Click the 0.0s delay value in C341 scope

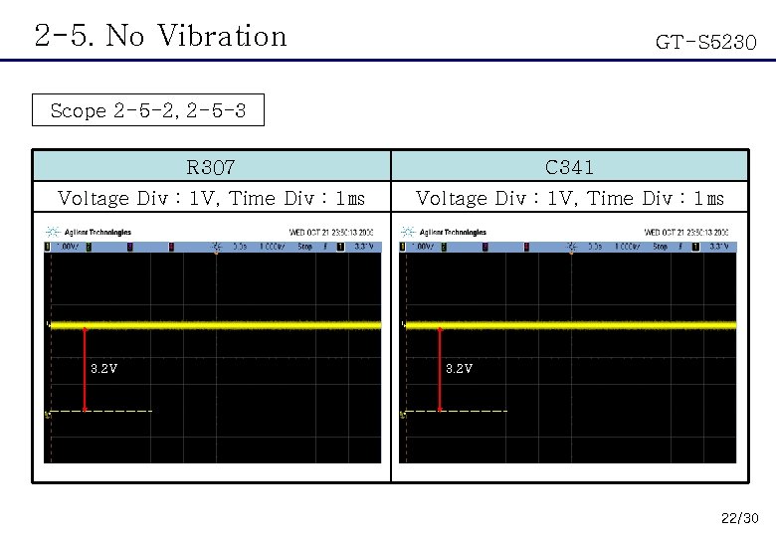tap(595, 247)
